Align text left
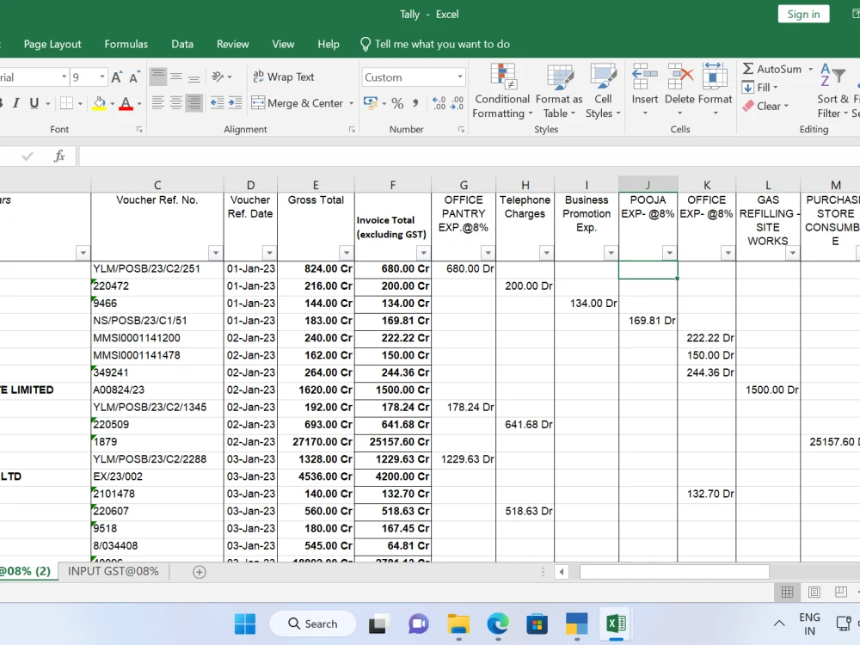The image size is (860, 645). [x=158, y=103]
